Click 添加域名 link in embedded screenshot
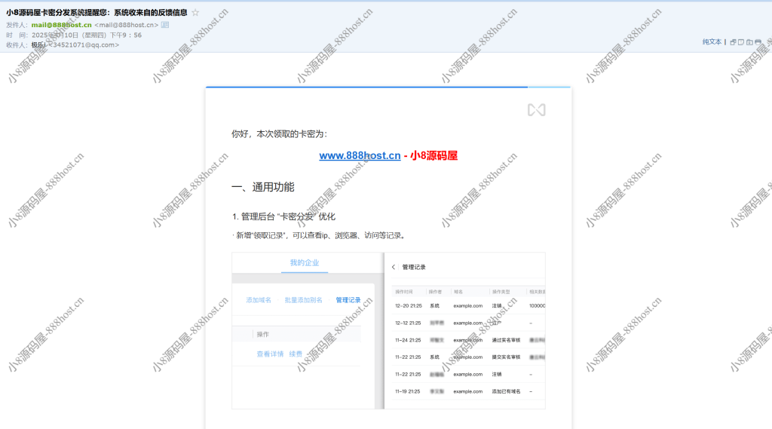This screenshot has width=772, height=429. click(259, 300)
